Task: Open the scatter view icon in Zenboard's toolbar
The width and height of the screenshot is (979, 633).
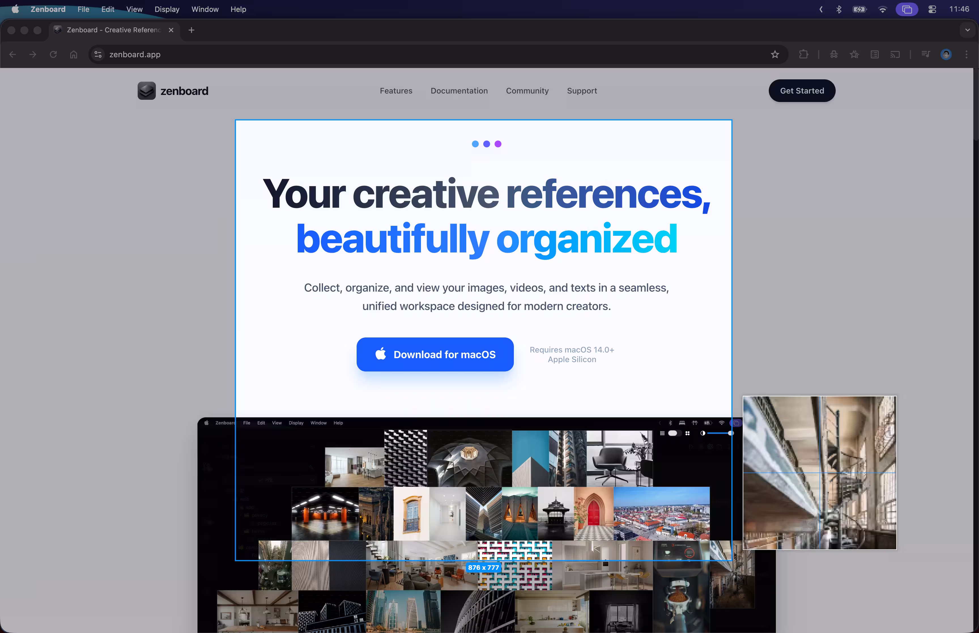Action: pos(688,433)
